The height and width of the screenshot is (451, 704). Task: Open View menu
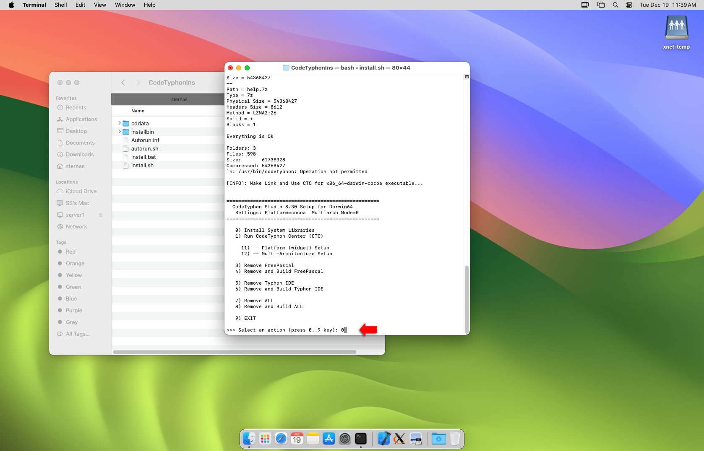[x=100, y=5]
